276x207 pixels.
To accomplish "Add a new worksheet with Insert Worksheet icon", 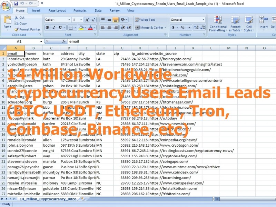I will click(83, 199).
